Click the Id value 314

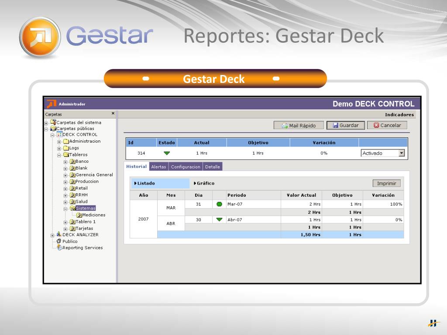tap(141, 153)
